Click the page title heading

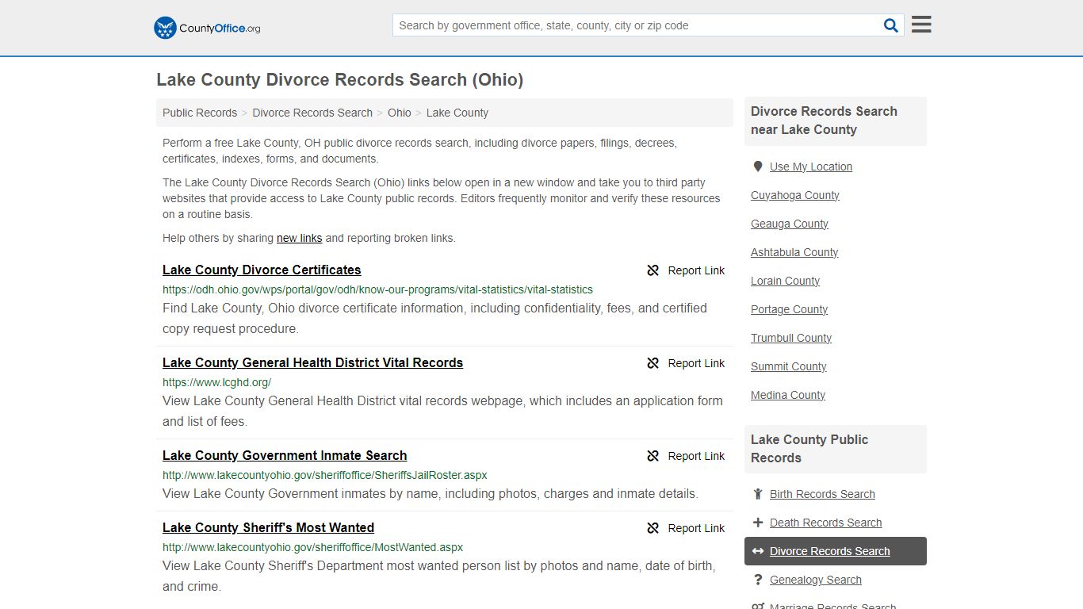pos(340,79)
